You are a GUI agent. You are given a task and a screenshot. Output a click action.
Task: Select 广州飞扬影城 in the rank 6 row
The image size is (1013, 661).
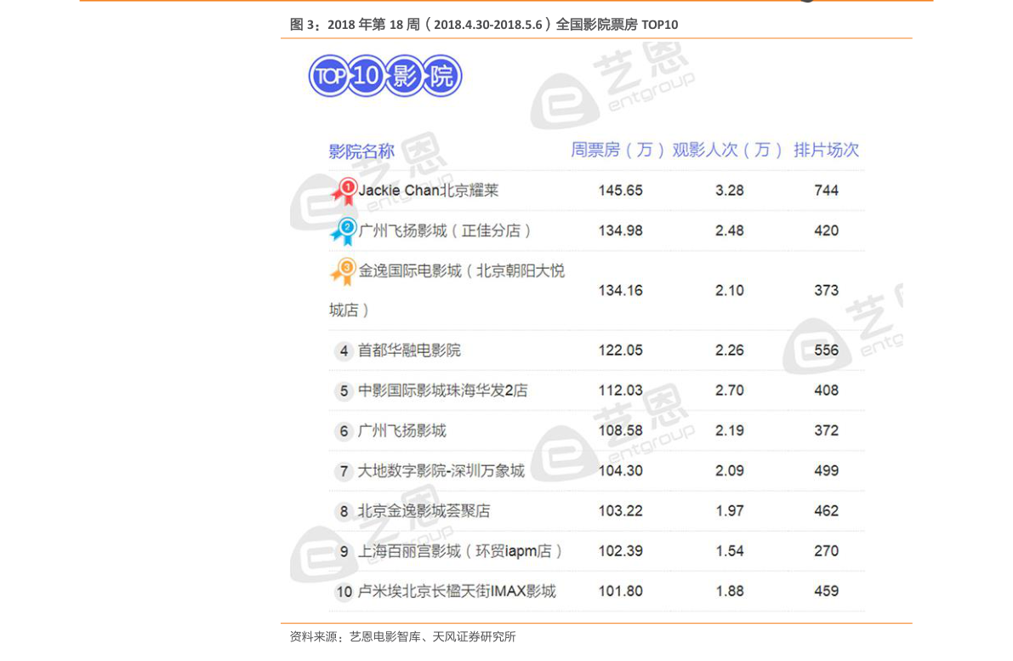[x=402, y=430]
